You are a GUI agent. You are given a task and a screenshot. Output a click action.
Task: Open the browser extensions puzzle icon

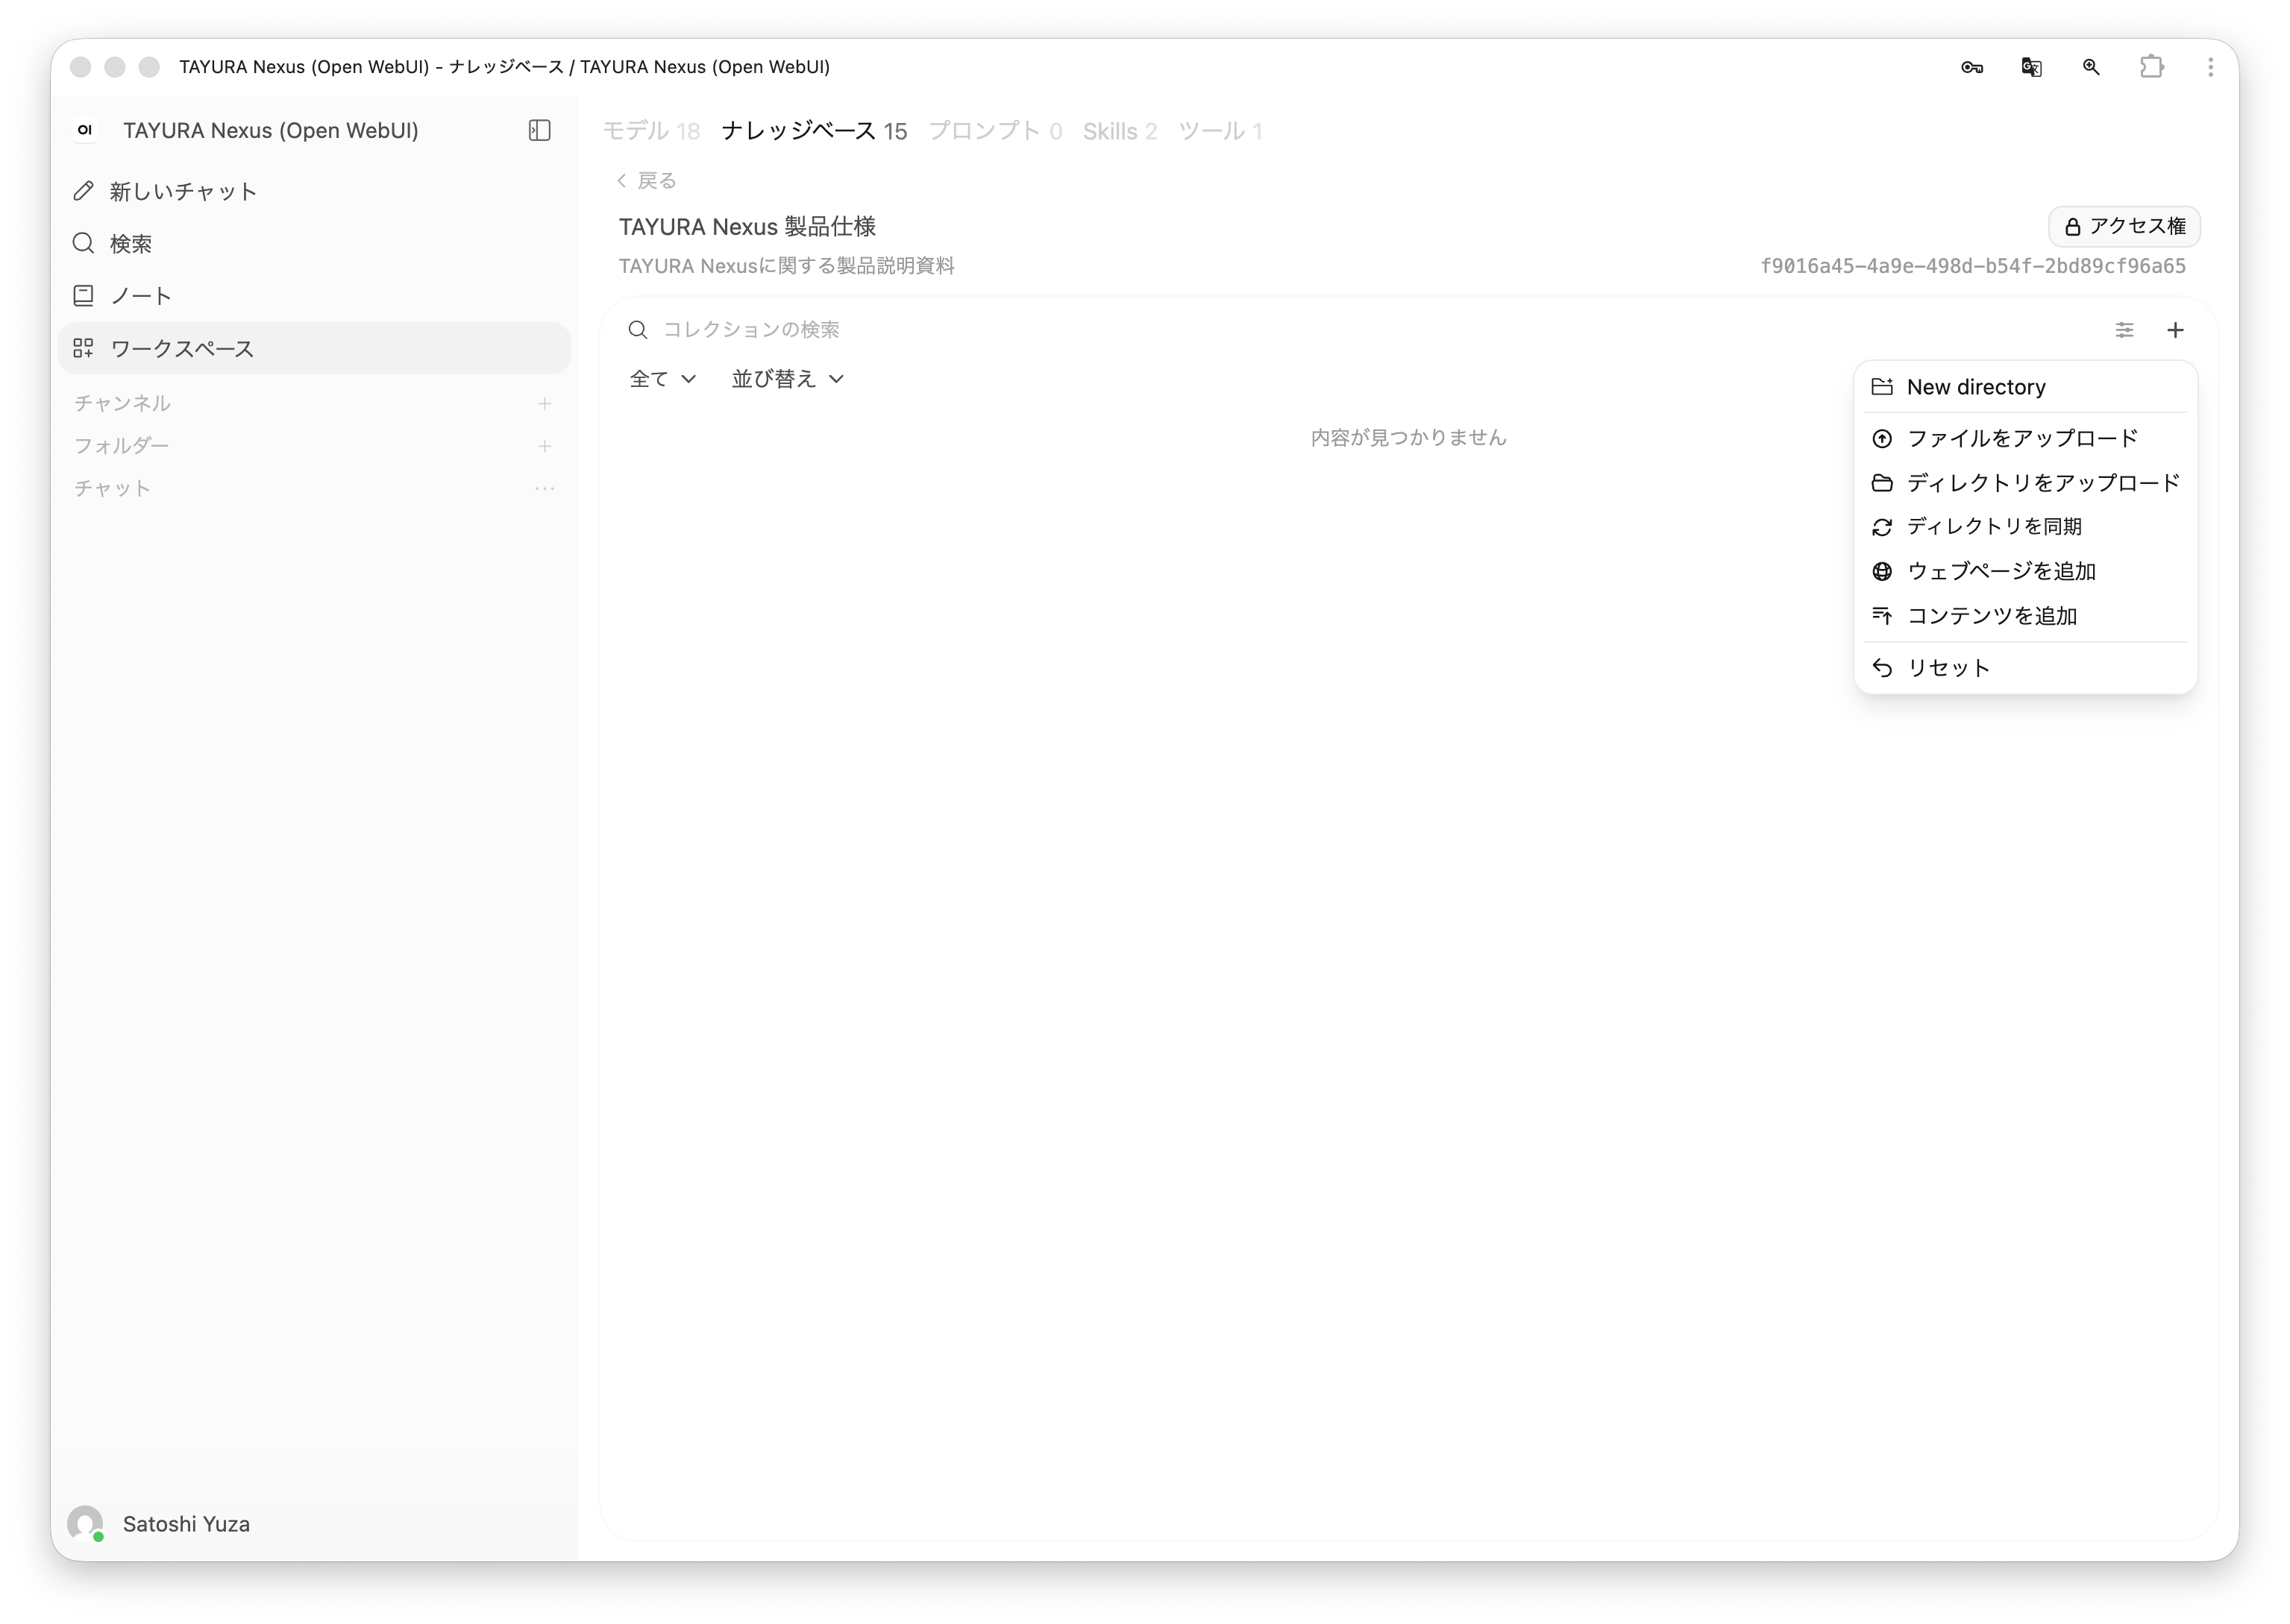2151,67
